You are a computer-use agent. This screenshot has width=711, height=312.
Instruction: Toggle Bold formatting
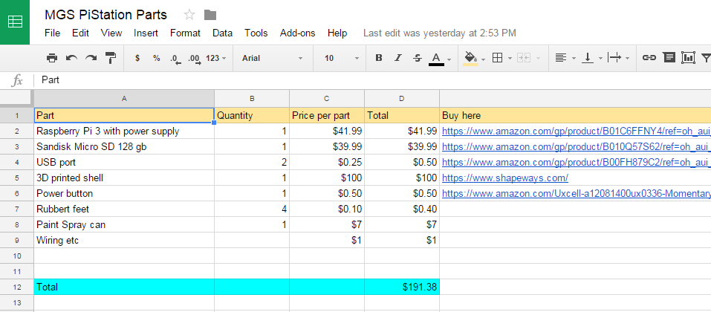[379, 58]
